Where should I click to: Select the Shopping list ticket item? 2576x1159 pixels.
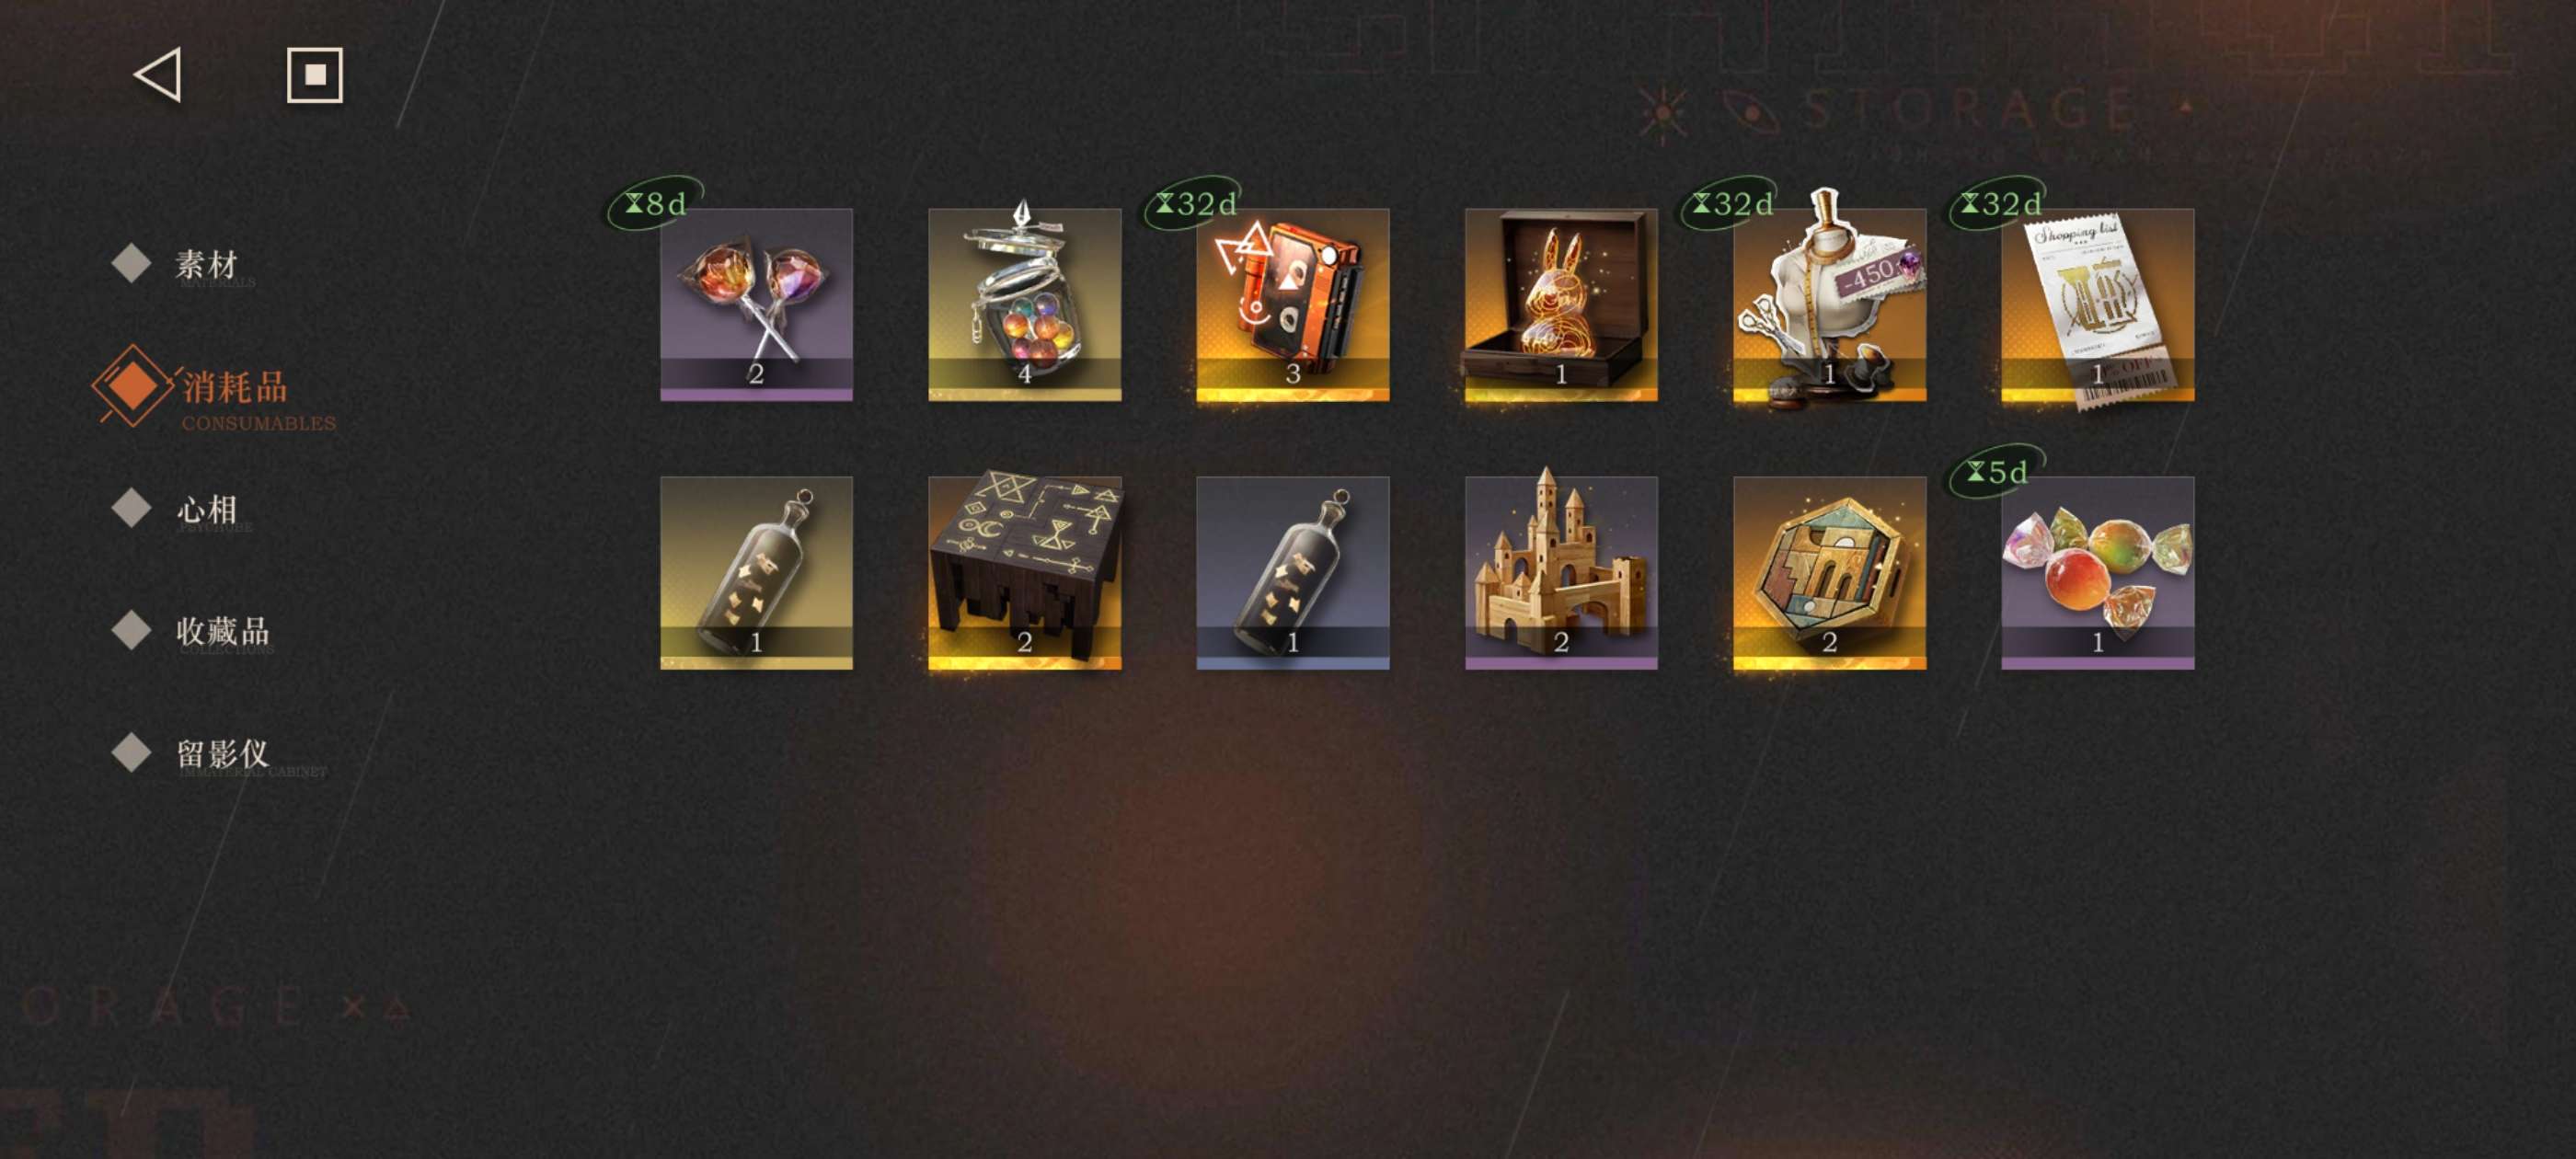pos(2097,304)
